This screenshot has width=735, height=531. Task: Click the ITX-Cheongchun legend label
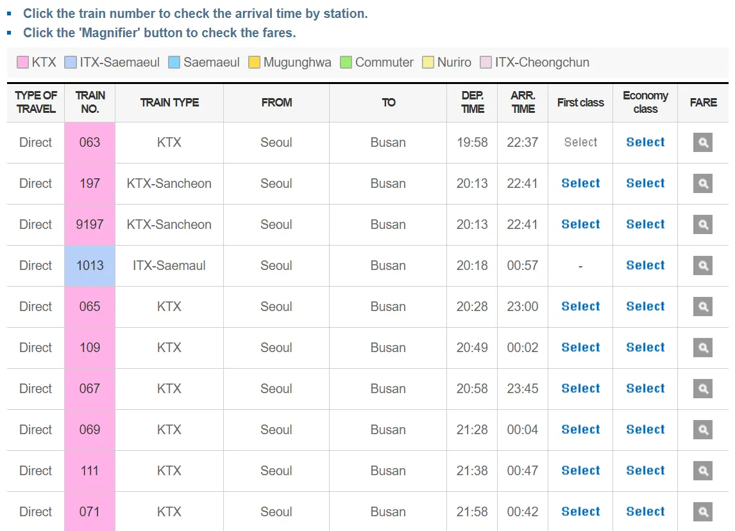pyautogui.click(x=542, y=62)
